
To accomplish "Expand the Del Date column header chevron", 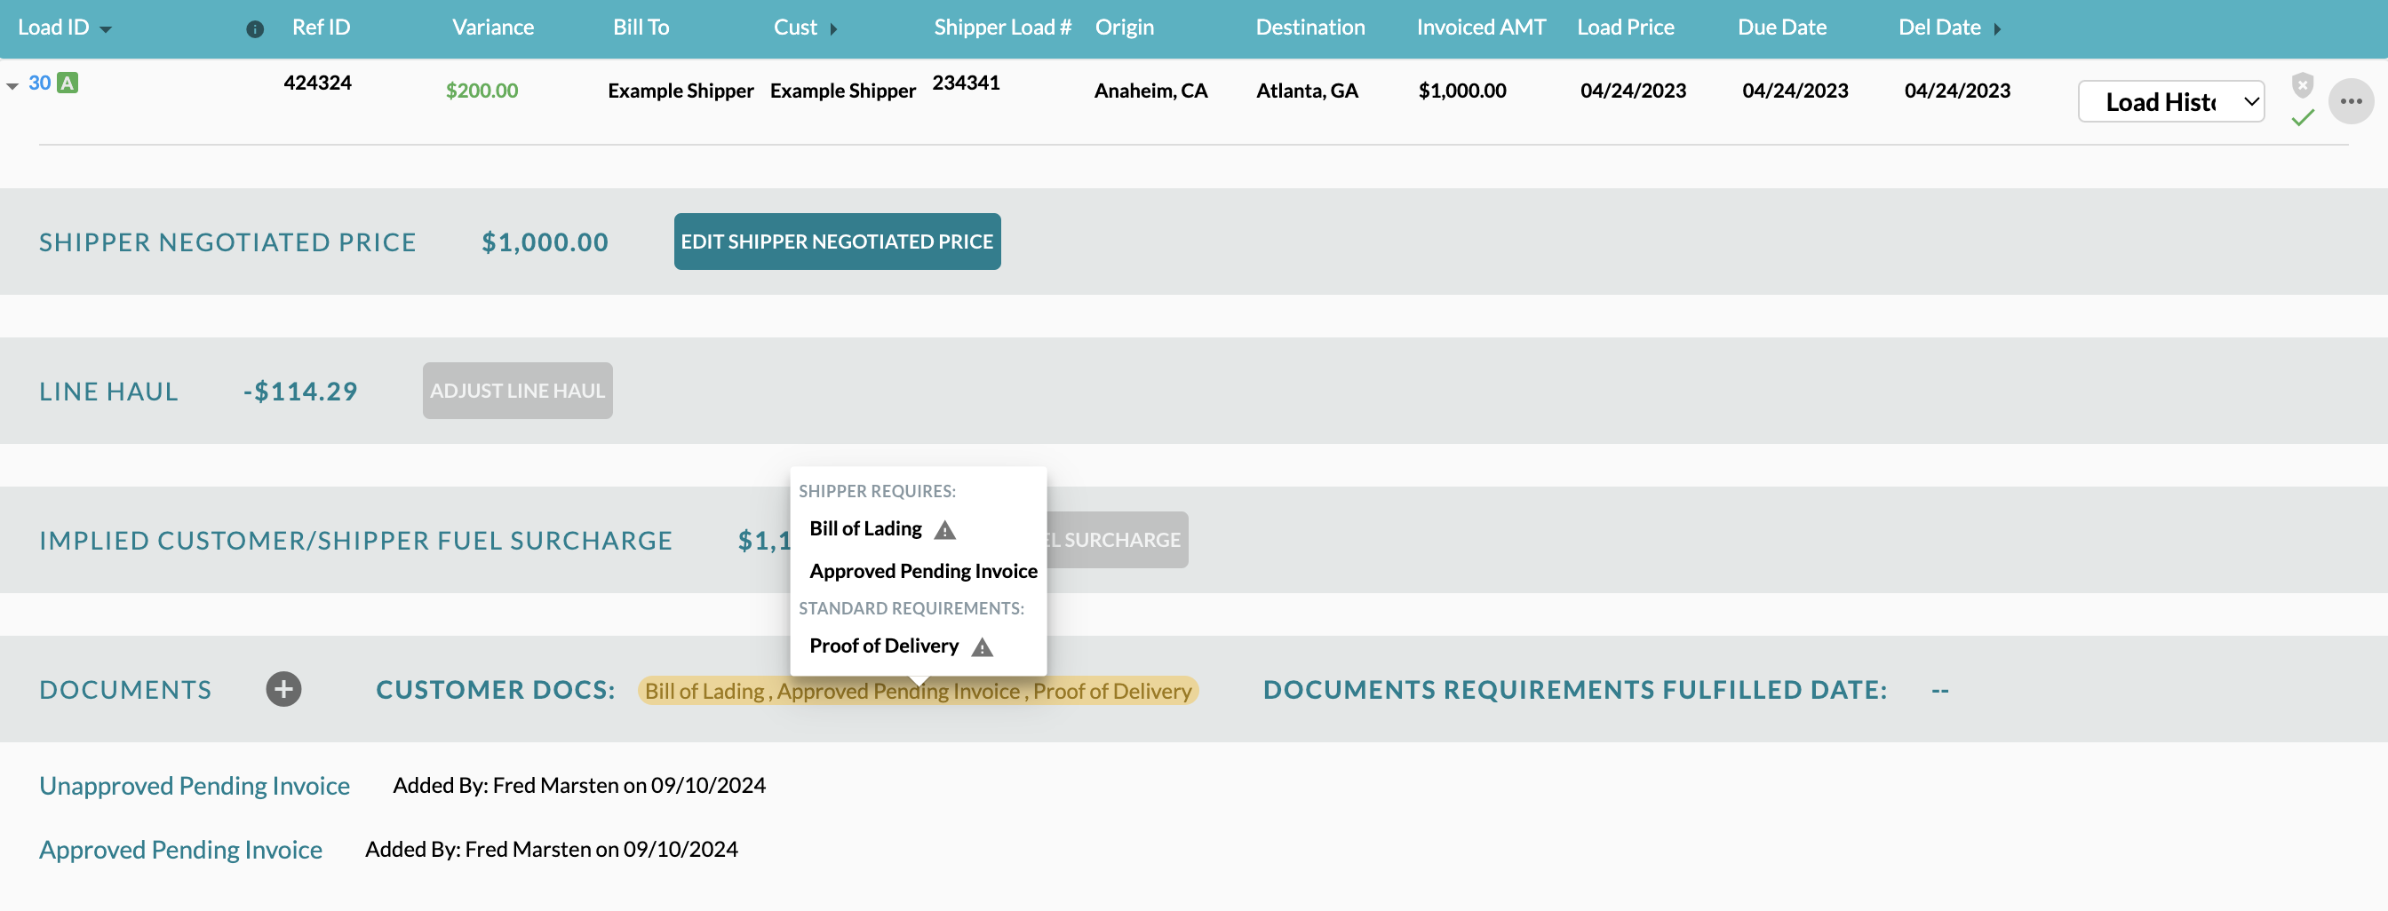I will pyautogui.click(x=1999, y=28).
